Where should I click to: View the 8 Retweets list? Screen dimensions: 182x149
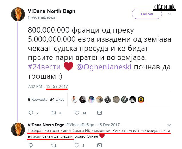click(x=37, y=99)
